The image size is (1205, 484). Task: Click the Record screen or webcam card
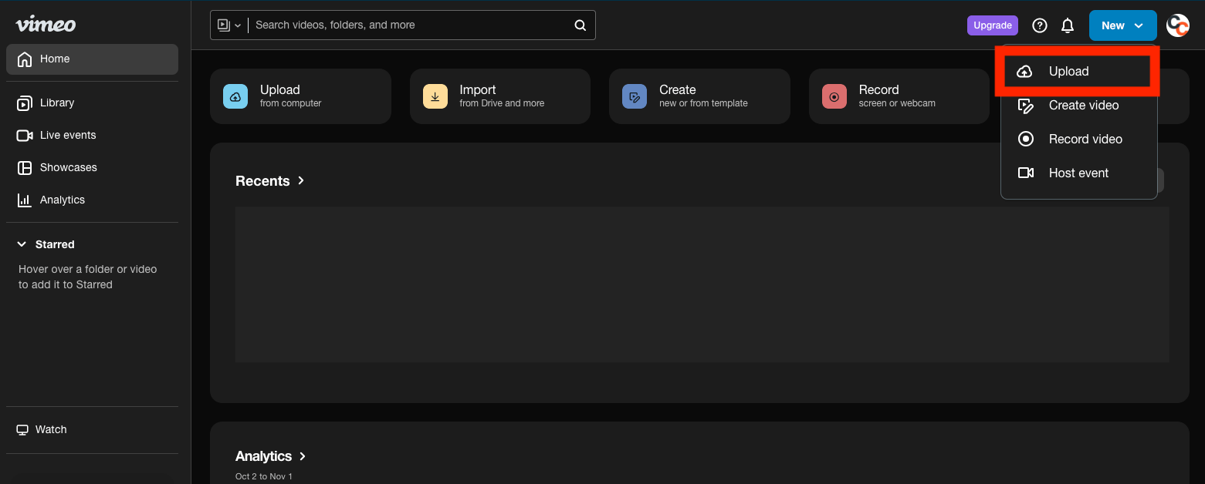tap(899, 96)
